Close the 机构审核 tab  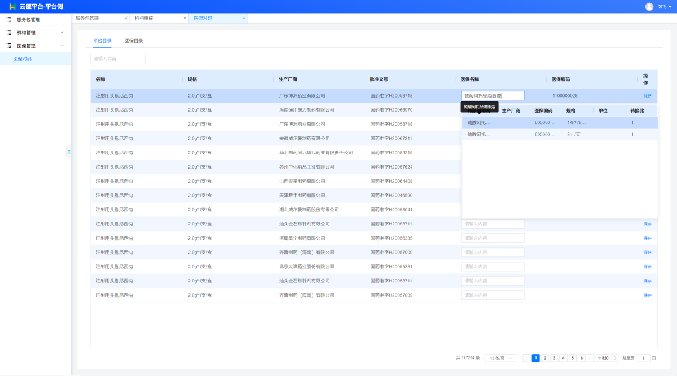pyautogui.click(x=185, y=18)
